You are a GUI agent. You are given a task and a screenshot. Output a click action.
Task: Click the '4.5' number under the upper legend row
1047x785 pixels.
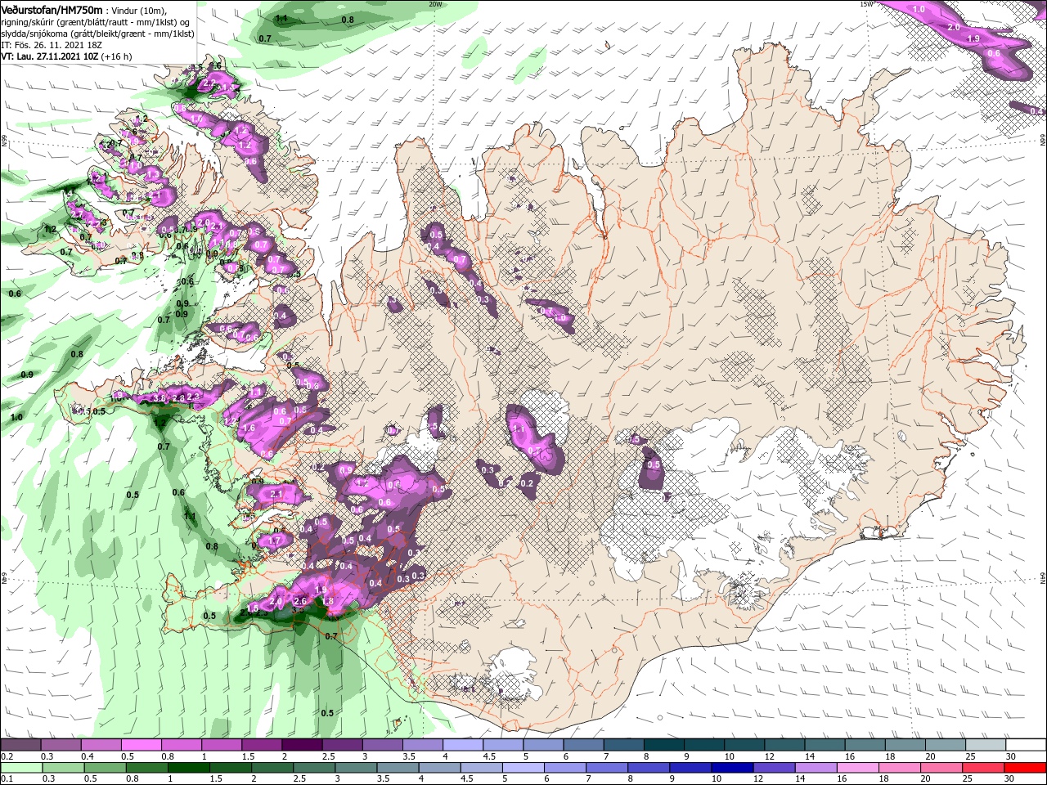click(490, 756)
